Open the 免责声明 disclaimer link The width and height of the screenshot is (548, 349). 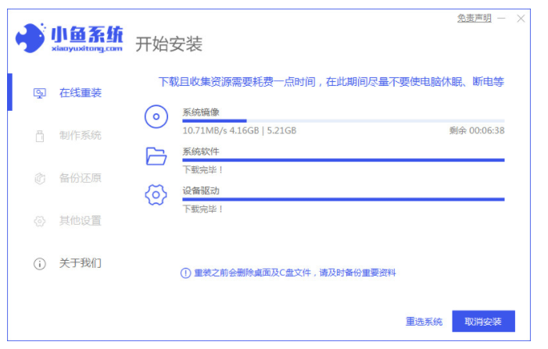point(474,17)
